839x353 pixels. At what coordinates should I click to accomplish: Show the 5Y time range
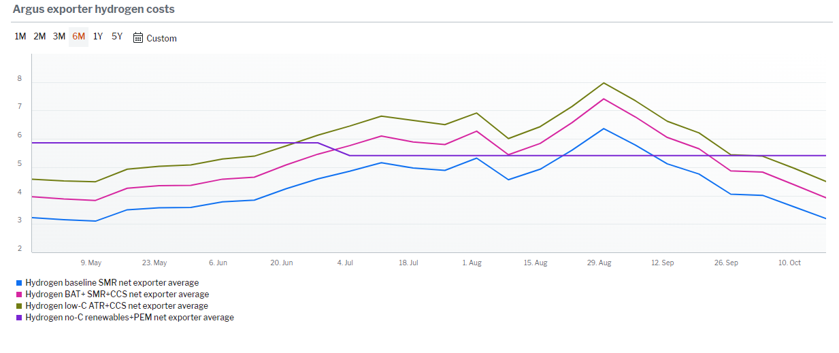pos(117,37)
